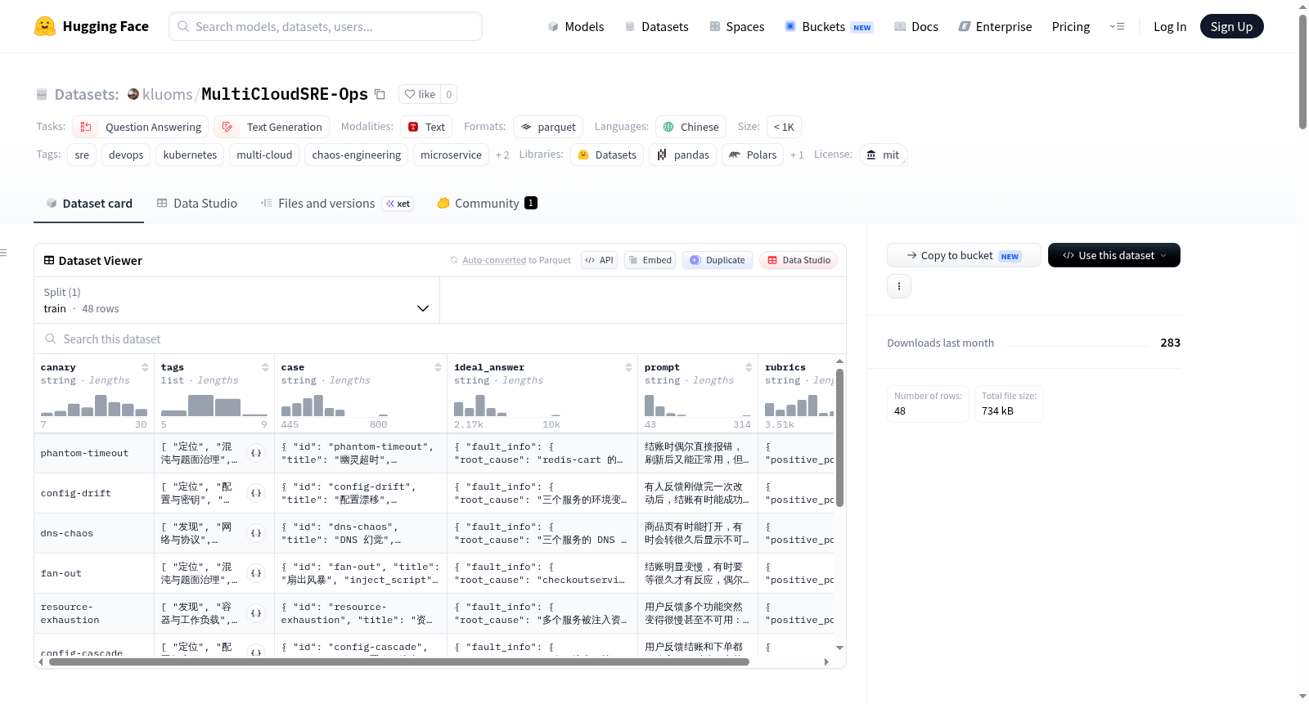Click the Log In link
1309x704 pixels.
(1170, 26)
